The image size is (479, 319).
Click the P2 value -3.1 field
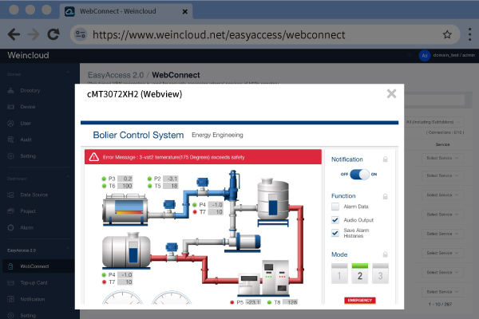click(x=171, y=179)
